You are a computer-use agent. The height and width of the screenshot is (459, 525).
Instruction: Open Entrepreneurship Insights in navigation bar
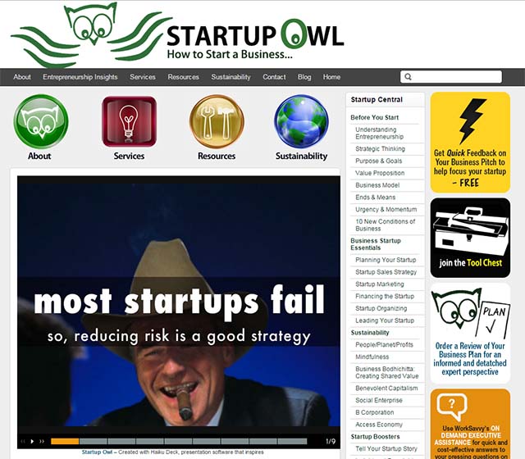[x=80, y=77]
